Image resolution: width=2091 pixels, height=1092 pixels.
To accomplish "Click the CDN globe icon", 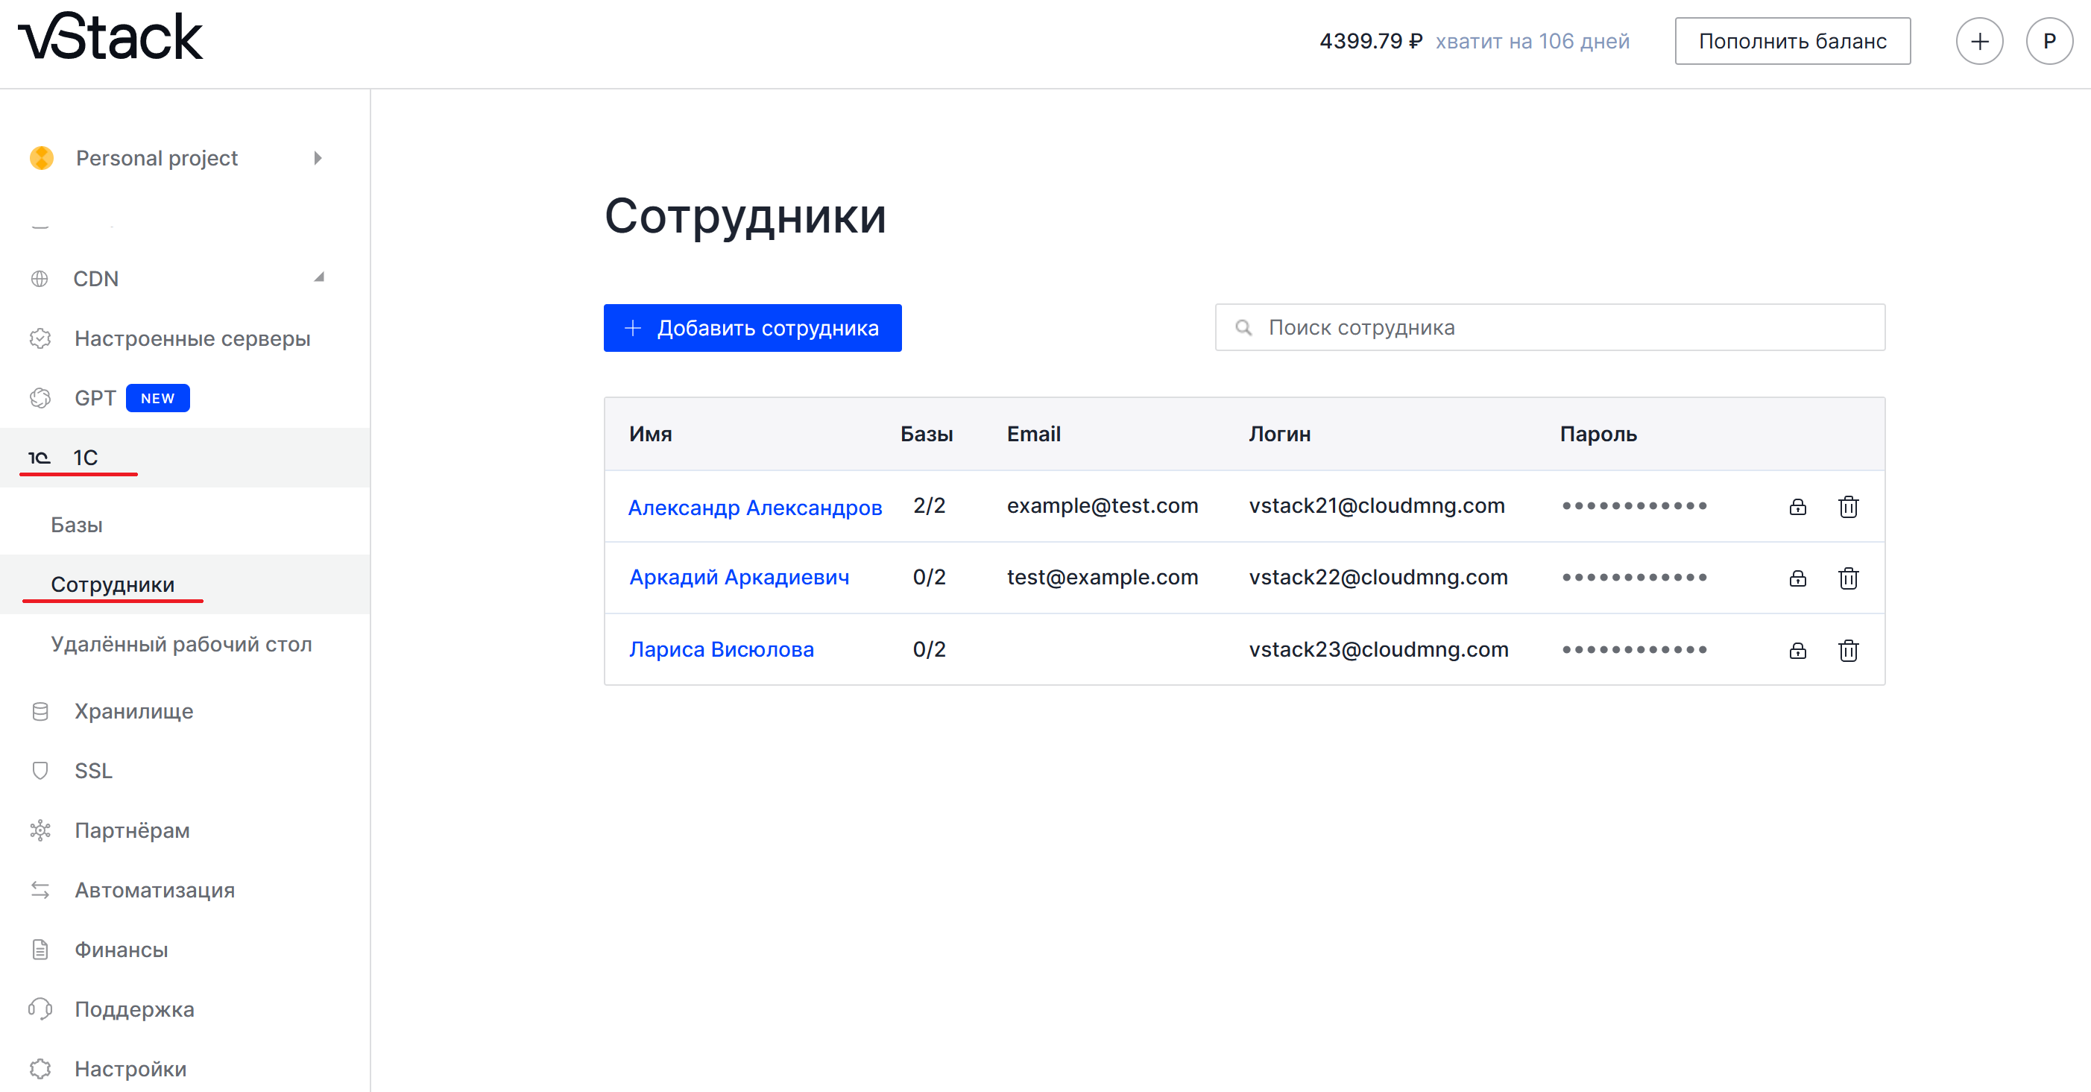I will (x=39, y=280).
